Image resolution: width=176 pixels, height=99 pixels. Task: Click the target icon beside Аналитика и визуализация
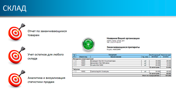tap(16, 79)
